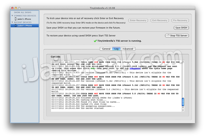Screen dimensions: 205x137
Task: Click the TinyUmbrella v5.10.08 title text
Action: [x=102, y=8]
